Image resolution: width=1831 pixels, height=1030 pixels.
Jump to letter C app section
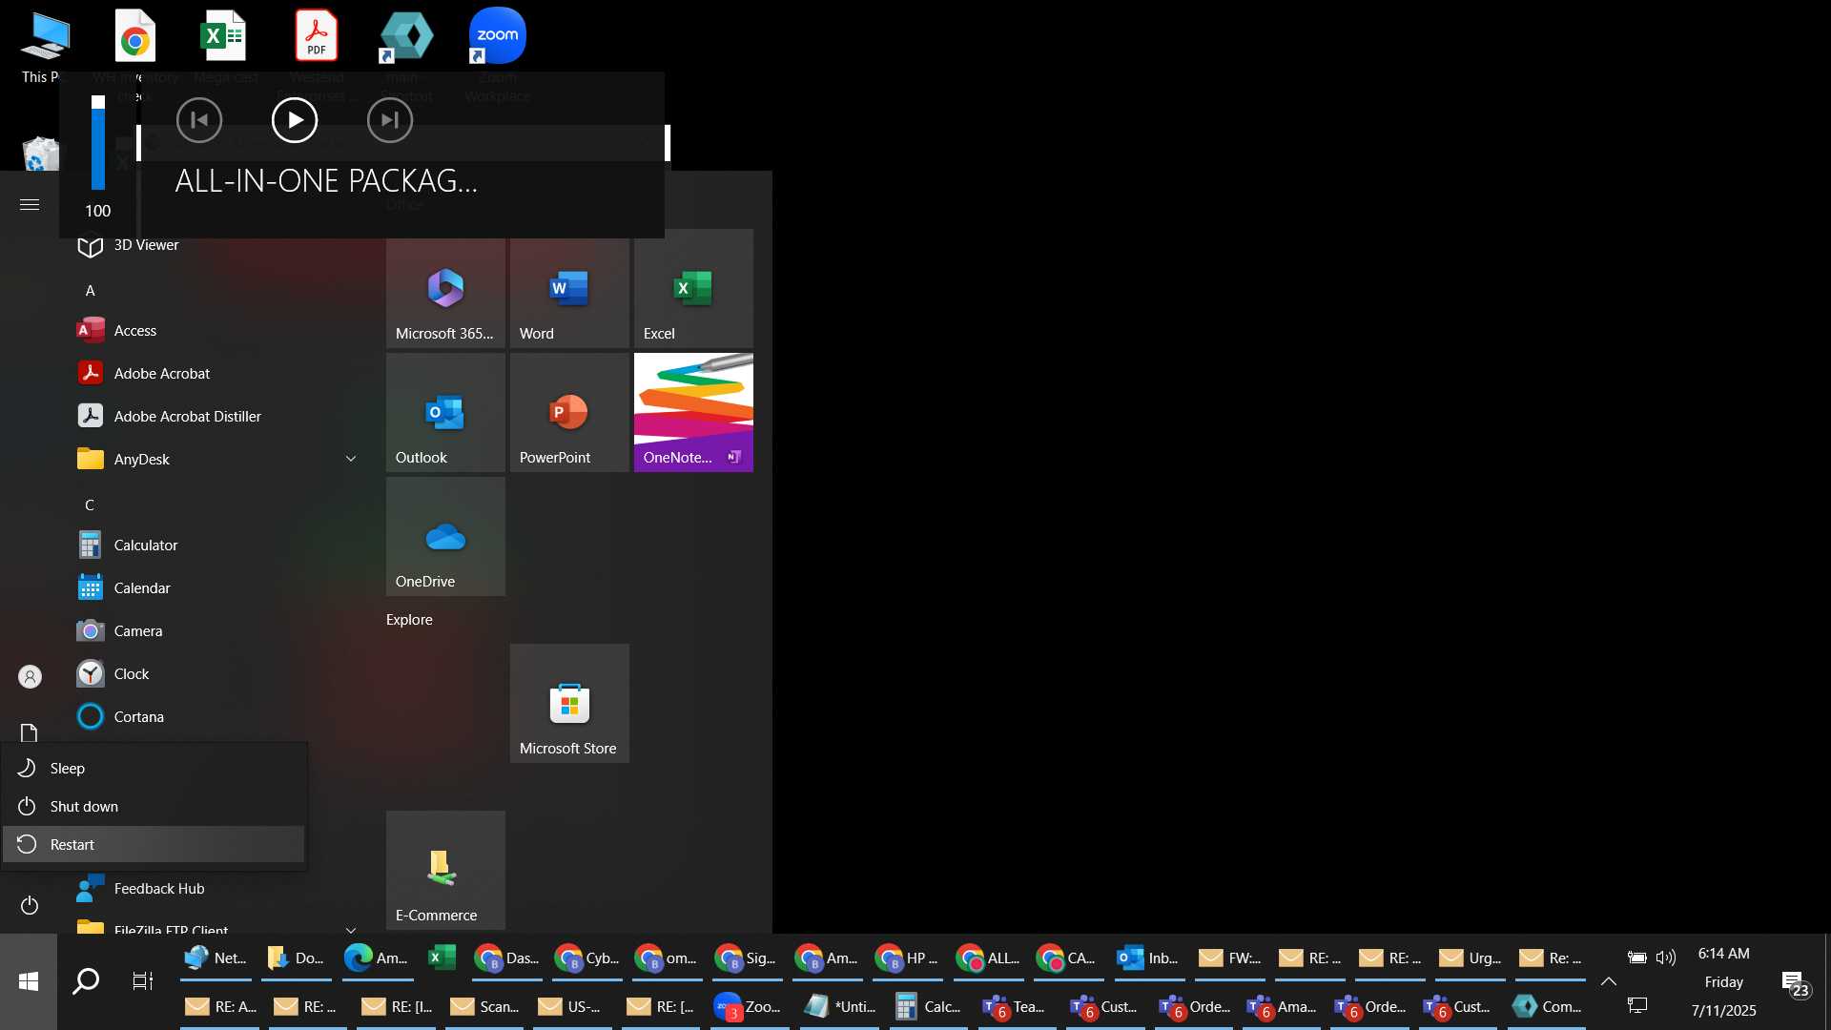(x=90, y=505)
